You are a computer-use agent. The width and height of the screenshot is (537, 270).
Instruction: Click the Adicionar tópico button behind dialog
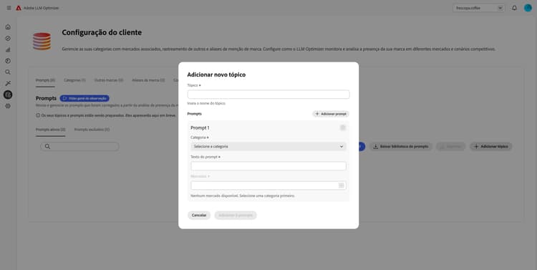click(491, 147)
